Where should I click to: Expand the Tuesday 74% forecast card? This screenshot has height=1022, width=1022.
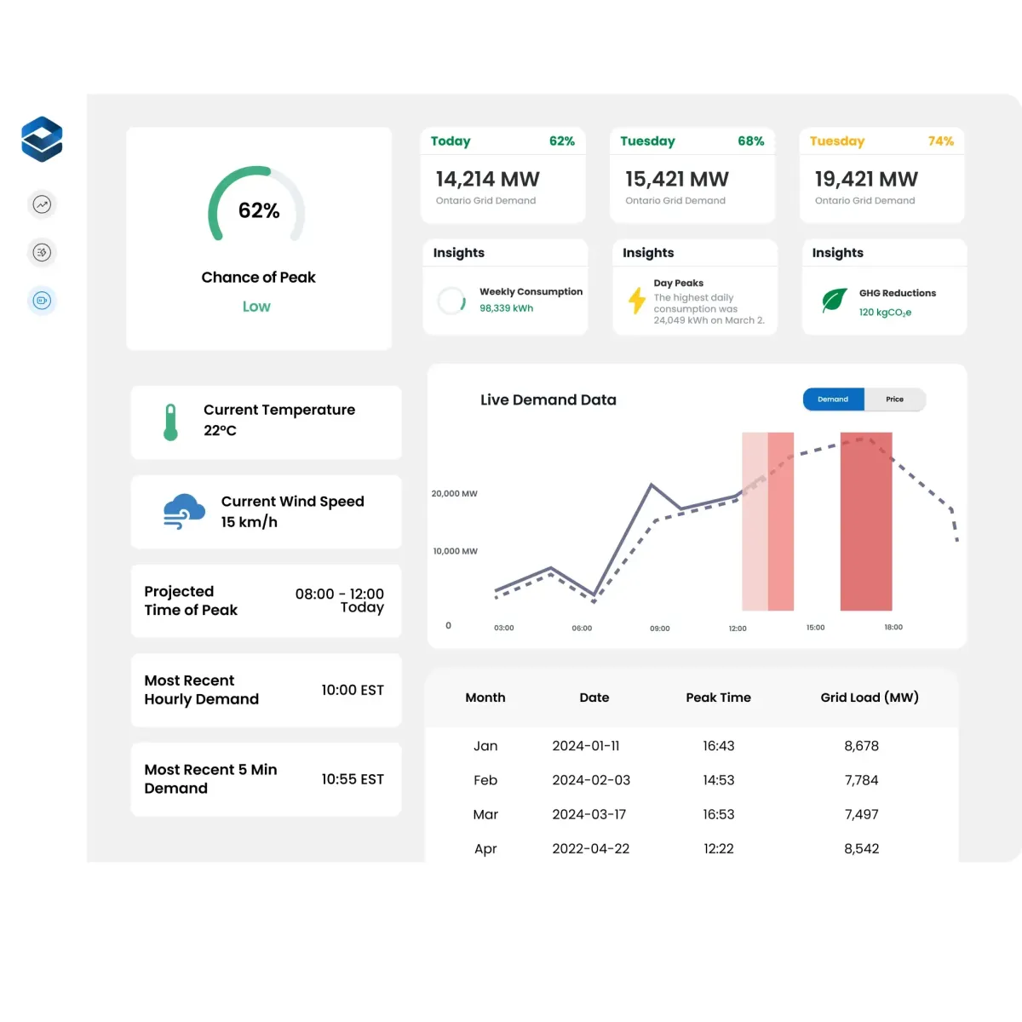[881, 175]
